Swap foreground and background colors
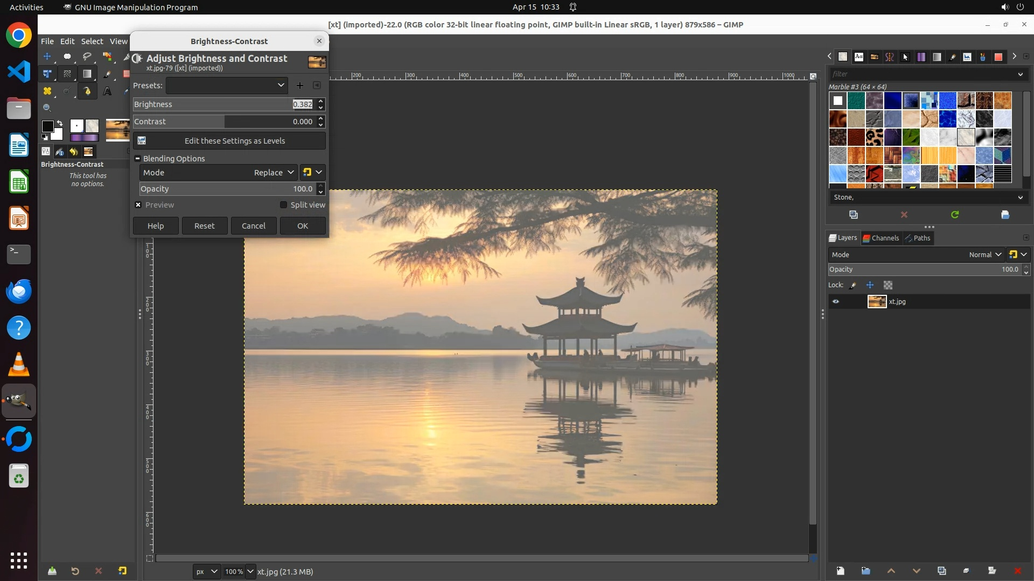The image size is (1034, 581). [60, 123]
